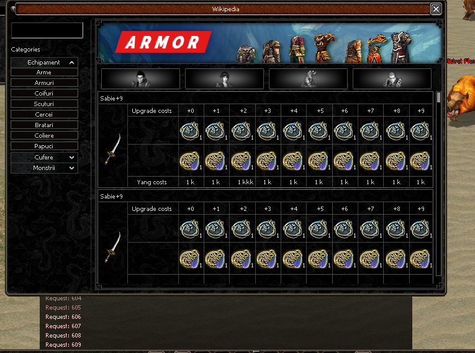Screen dimensions: 475x353
Task: Click 'Request: 609' chat log line
Action: click(x=63, y=344)
